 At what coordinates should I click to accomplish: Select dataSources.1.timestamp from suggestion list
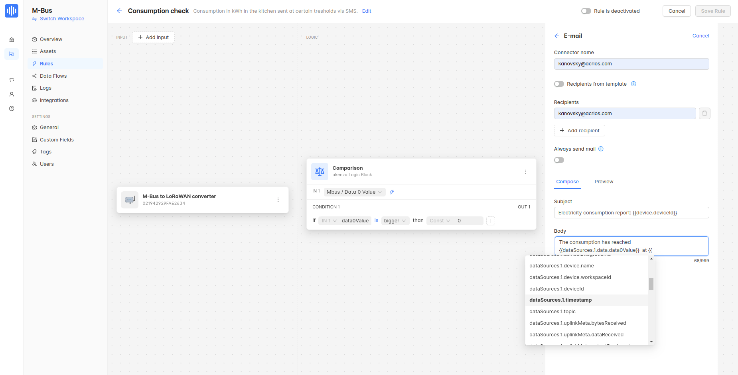[x=560, y=300]
